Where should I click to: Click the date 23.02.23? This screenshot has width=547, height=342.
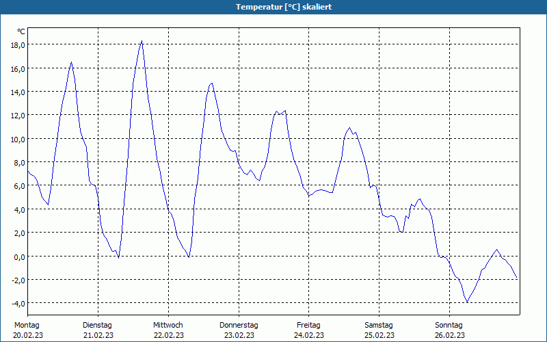(x=239, y=335)
